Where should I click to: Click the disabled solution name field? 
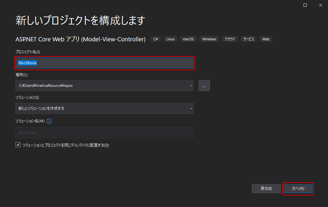pos(104,133)
